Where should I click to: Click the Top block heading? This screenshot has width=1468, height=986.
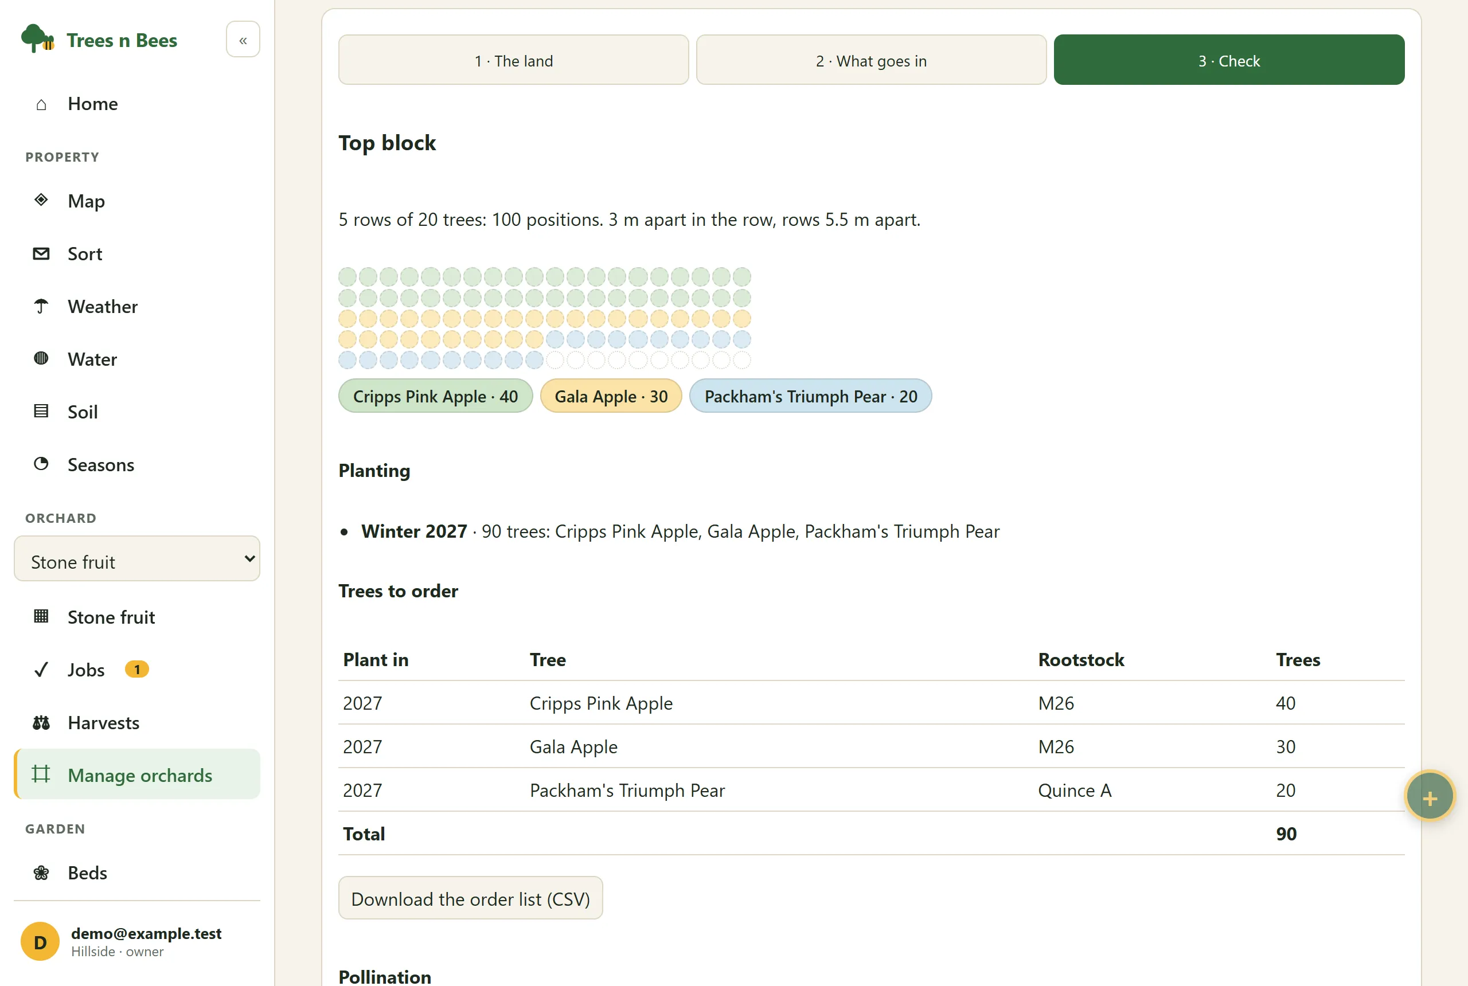point(387,143)
